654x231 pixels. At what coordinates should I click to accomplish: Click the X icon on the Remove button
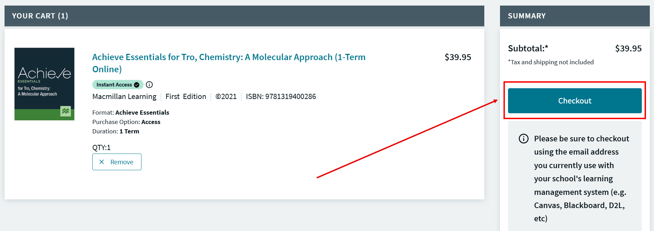click(x=102, y=162)
